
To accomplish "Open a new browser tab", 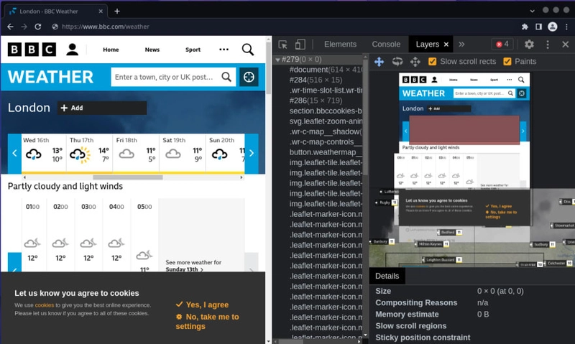I will (x=117, y=11).
